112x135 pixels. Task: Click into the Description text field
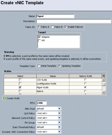(x=74, y=21)
